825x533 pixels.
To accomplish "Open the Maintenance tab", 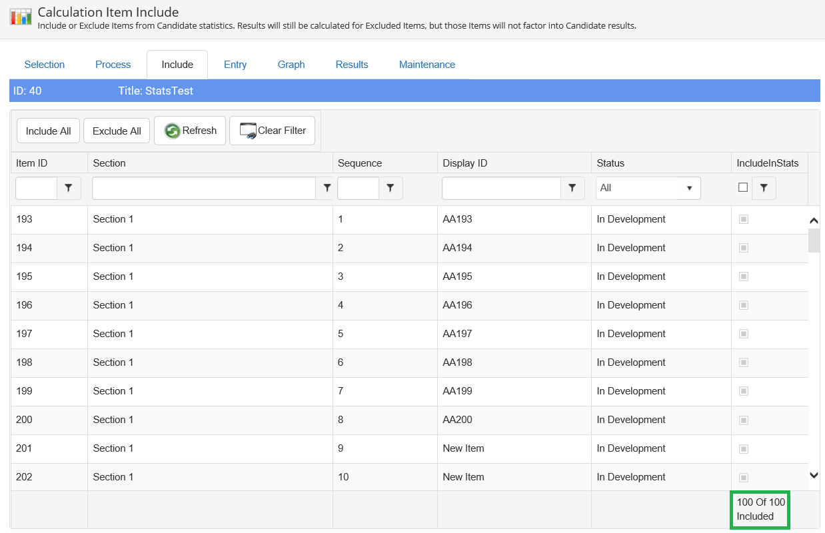I will tap(427, 65).
